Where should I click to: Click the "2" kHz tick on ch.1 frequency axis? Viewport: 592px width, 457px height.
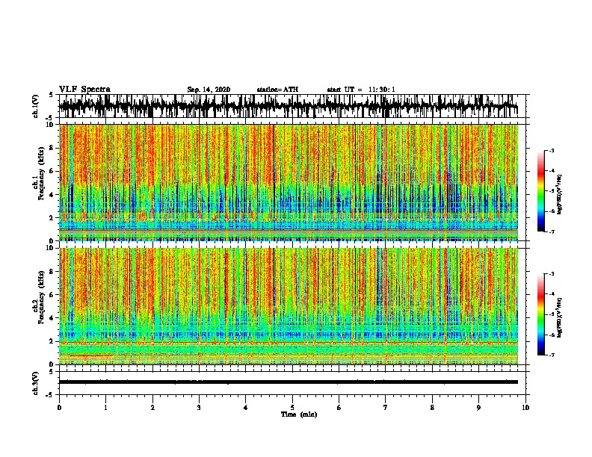tap(52, 218)
